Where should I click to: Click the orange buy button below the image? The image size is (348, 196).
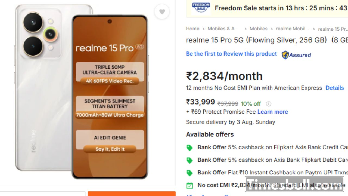(132, 194)
